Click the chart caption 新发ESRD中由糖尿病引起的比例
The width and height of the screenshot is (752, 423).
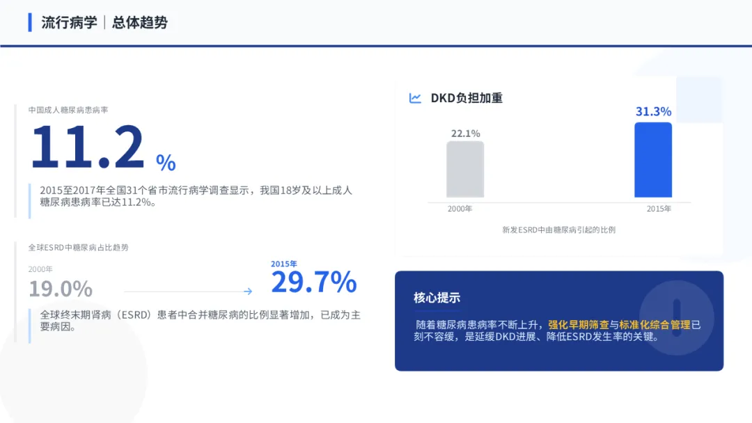tap(559, 230)
